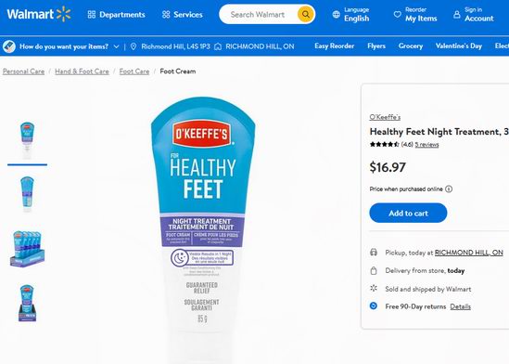Go to Easy Reorder tab

pos(334,46)
